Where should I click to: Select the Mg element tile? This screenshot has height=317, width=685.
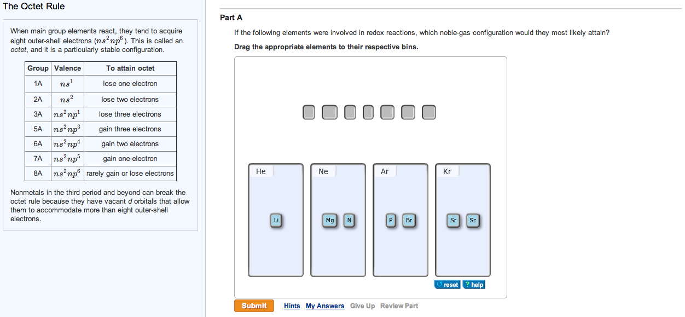click(329, 221)
